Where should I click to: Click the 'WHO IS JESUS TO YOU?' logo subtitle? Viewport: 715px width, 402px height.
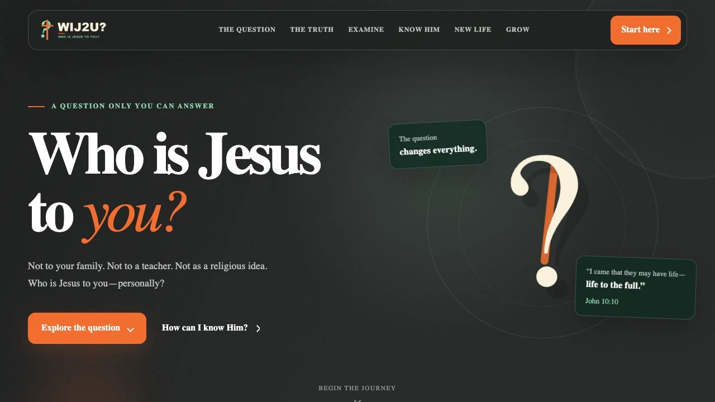pyautogui.click(x=79, y=37)
